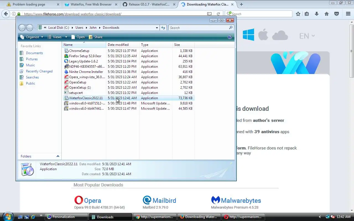The height and width of the screenshot is (221, 354).
Task: Select the cloud web apps icon
Action: pyautogui.click(x=280, y=35)
